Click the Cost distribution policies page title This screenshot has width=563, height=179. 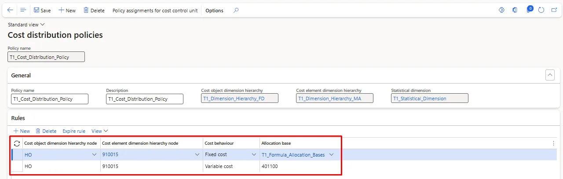click(x=55, y=35)
